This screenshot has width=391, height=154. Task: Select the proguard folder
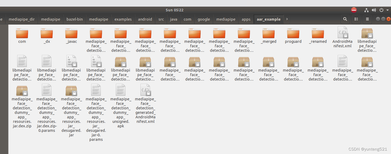293,35
